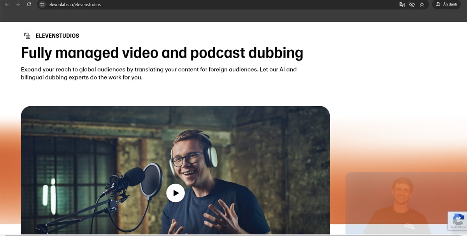Open the reCAPTCHA privacy and terms text

[x=458, y=227]
